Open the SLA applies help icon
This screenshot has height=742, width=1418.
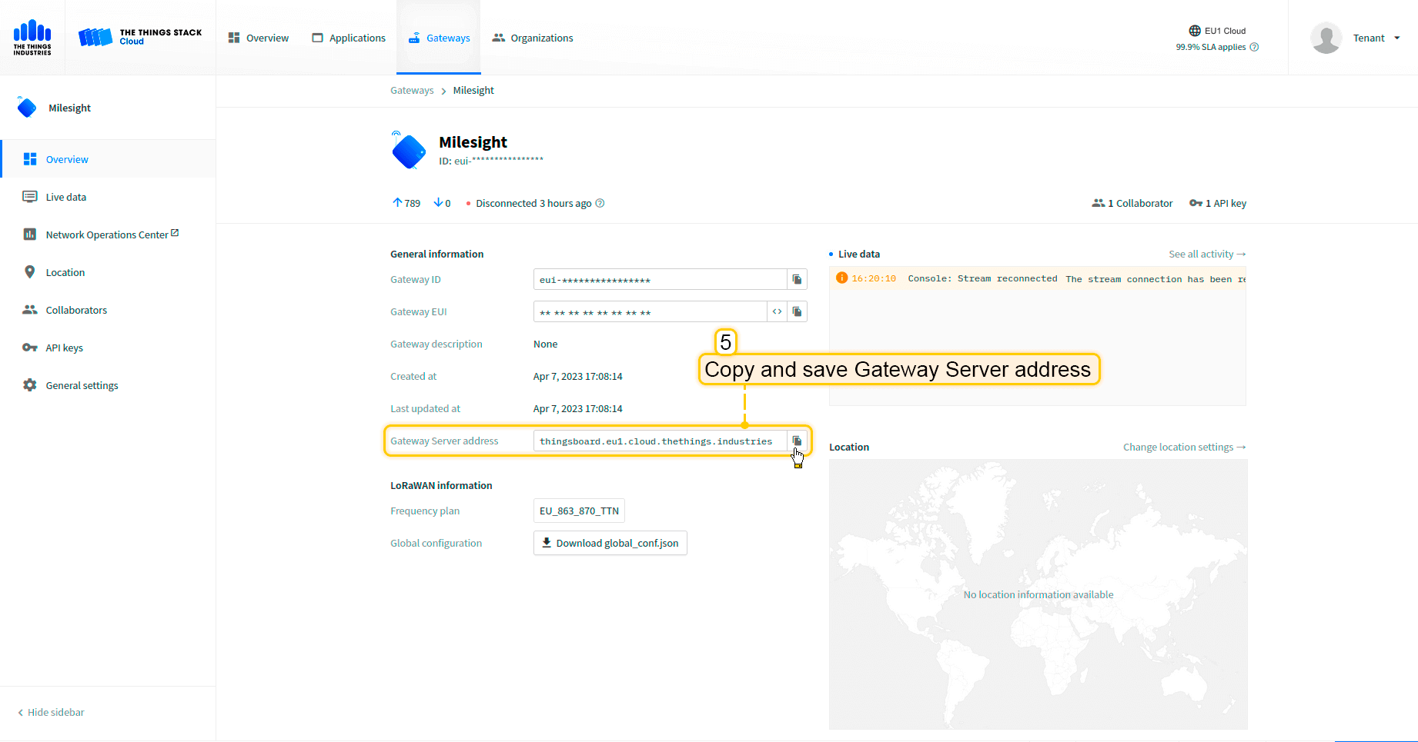coord(1254,48)
